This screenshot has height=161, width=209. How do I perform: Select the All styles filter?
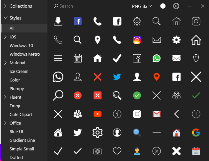click(x=24, y=28)
